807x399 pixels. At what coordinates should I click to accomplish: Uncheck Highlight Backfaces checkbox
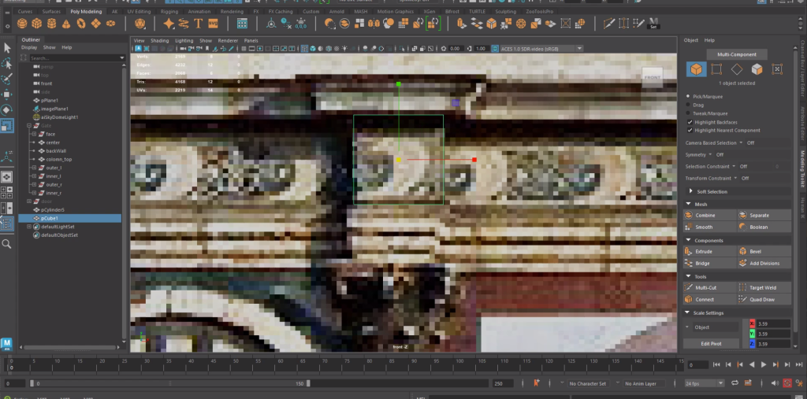click(690, 122)
